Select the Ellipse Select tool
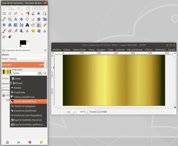The height and width of the screenshot is (146, 178). tap(10, 14)
